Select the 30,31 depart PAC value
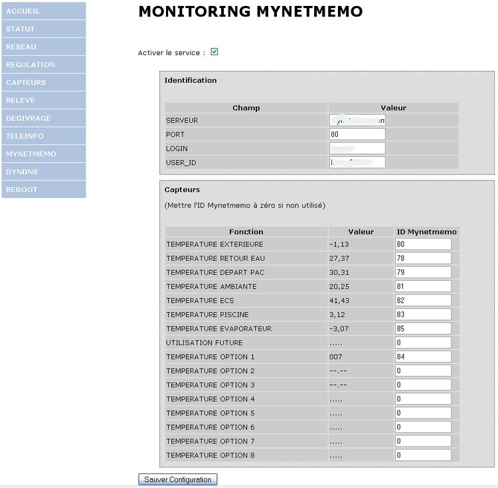 point(339,272)
